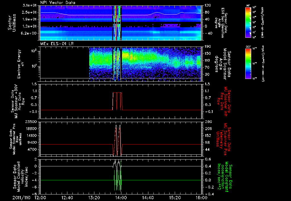This screenshot has width=291, height=201.
Task: Click the "Model Scanner Pos Raw" axis label
Action: pyautogui.click(x=15, y=139)
